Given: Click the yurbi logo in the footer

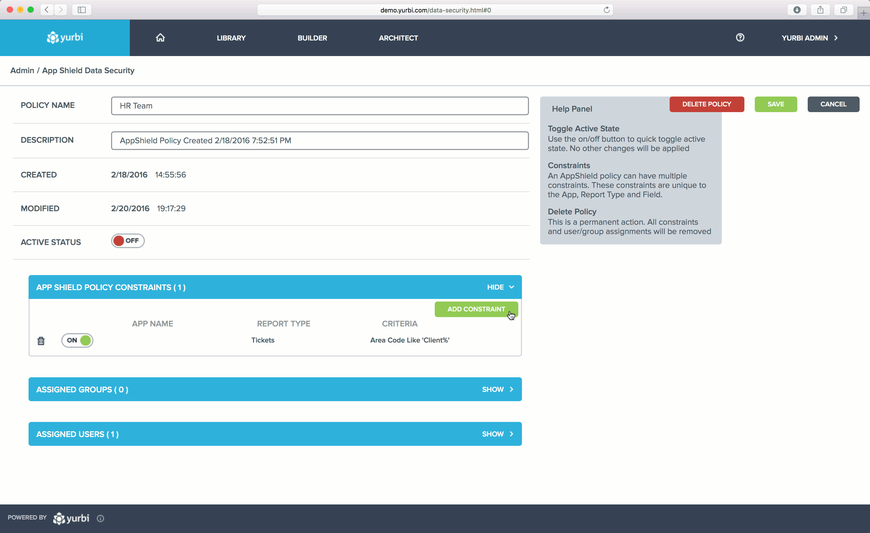Looking at the screenshot, I should [x=71, y=518].
